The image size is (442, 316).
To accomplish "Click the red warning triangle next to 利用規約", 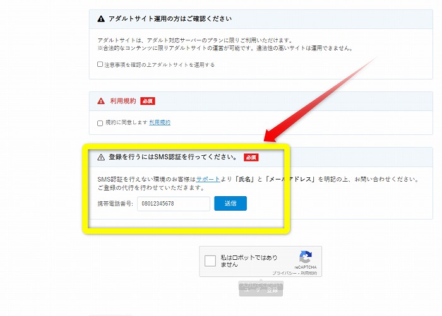I will (x=101, y=101).
